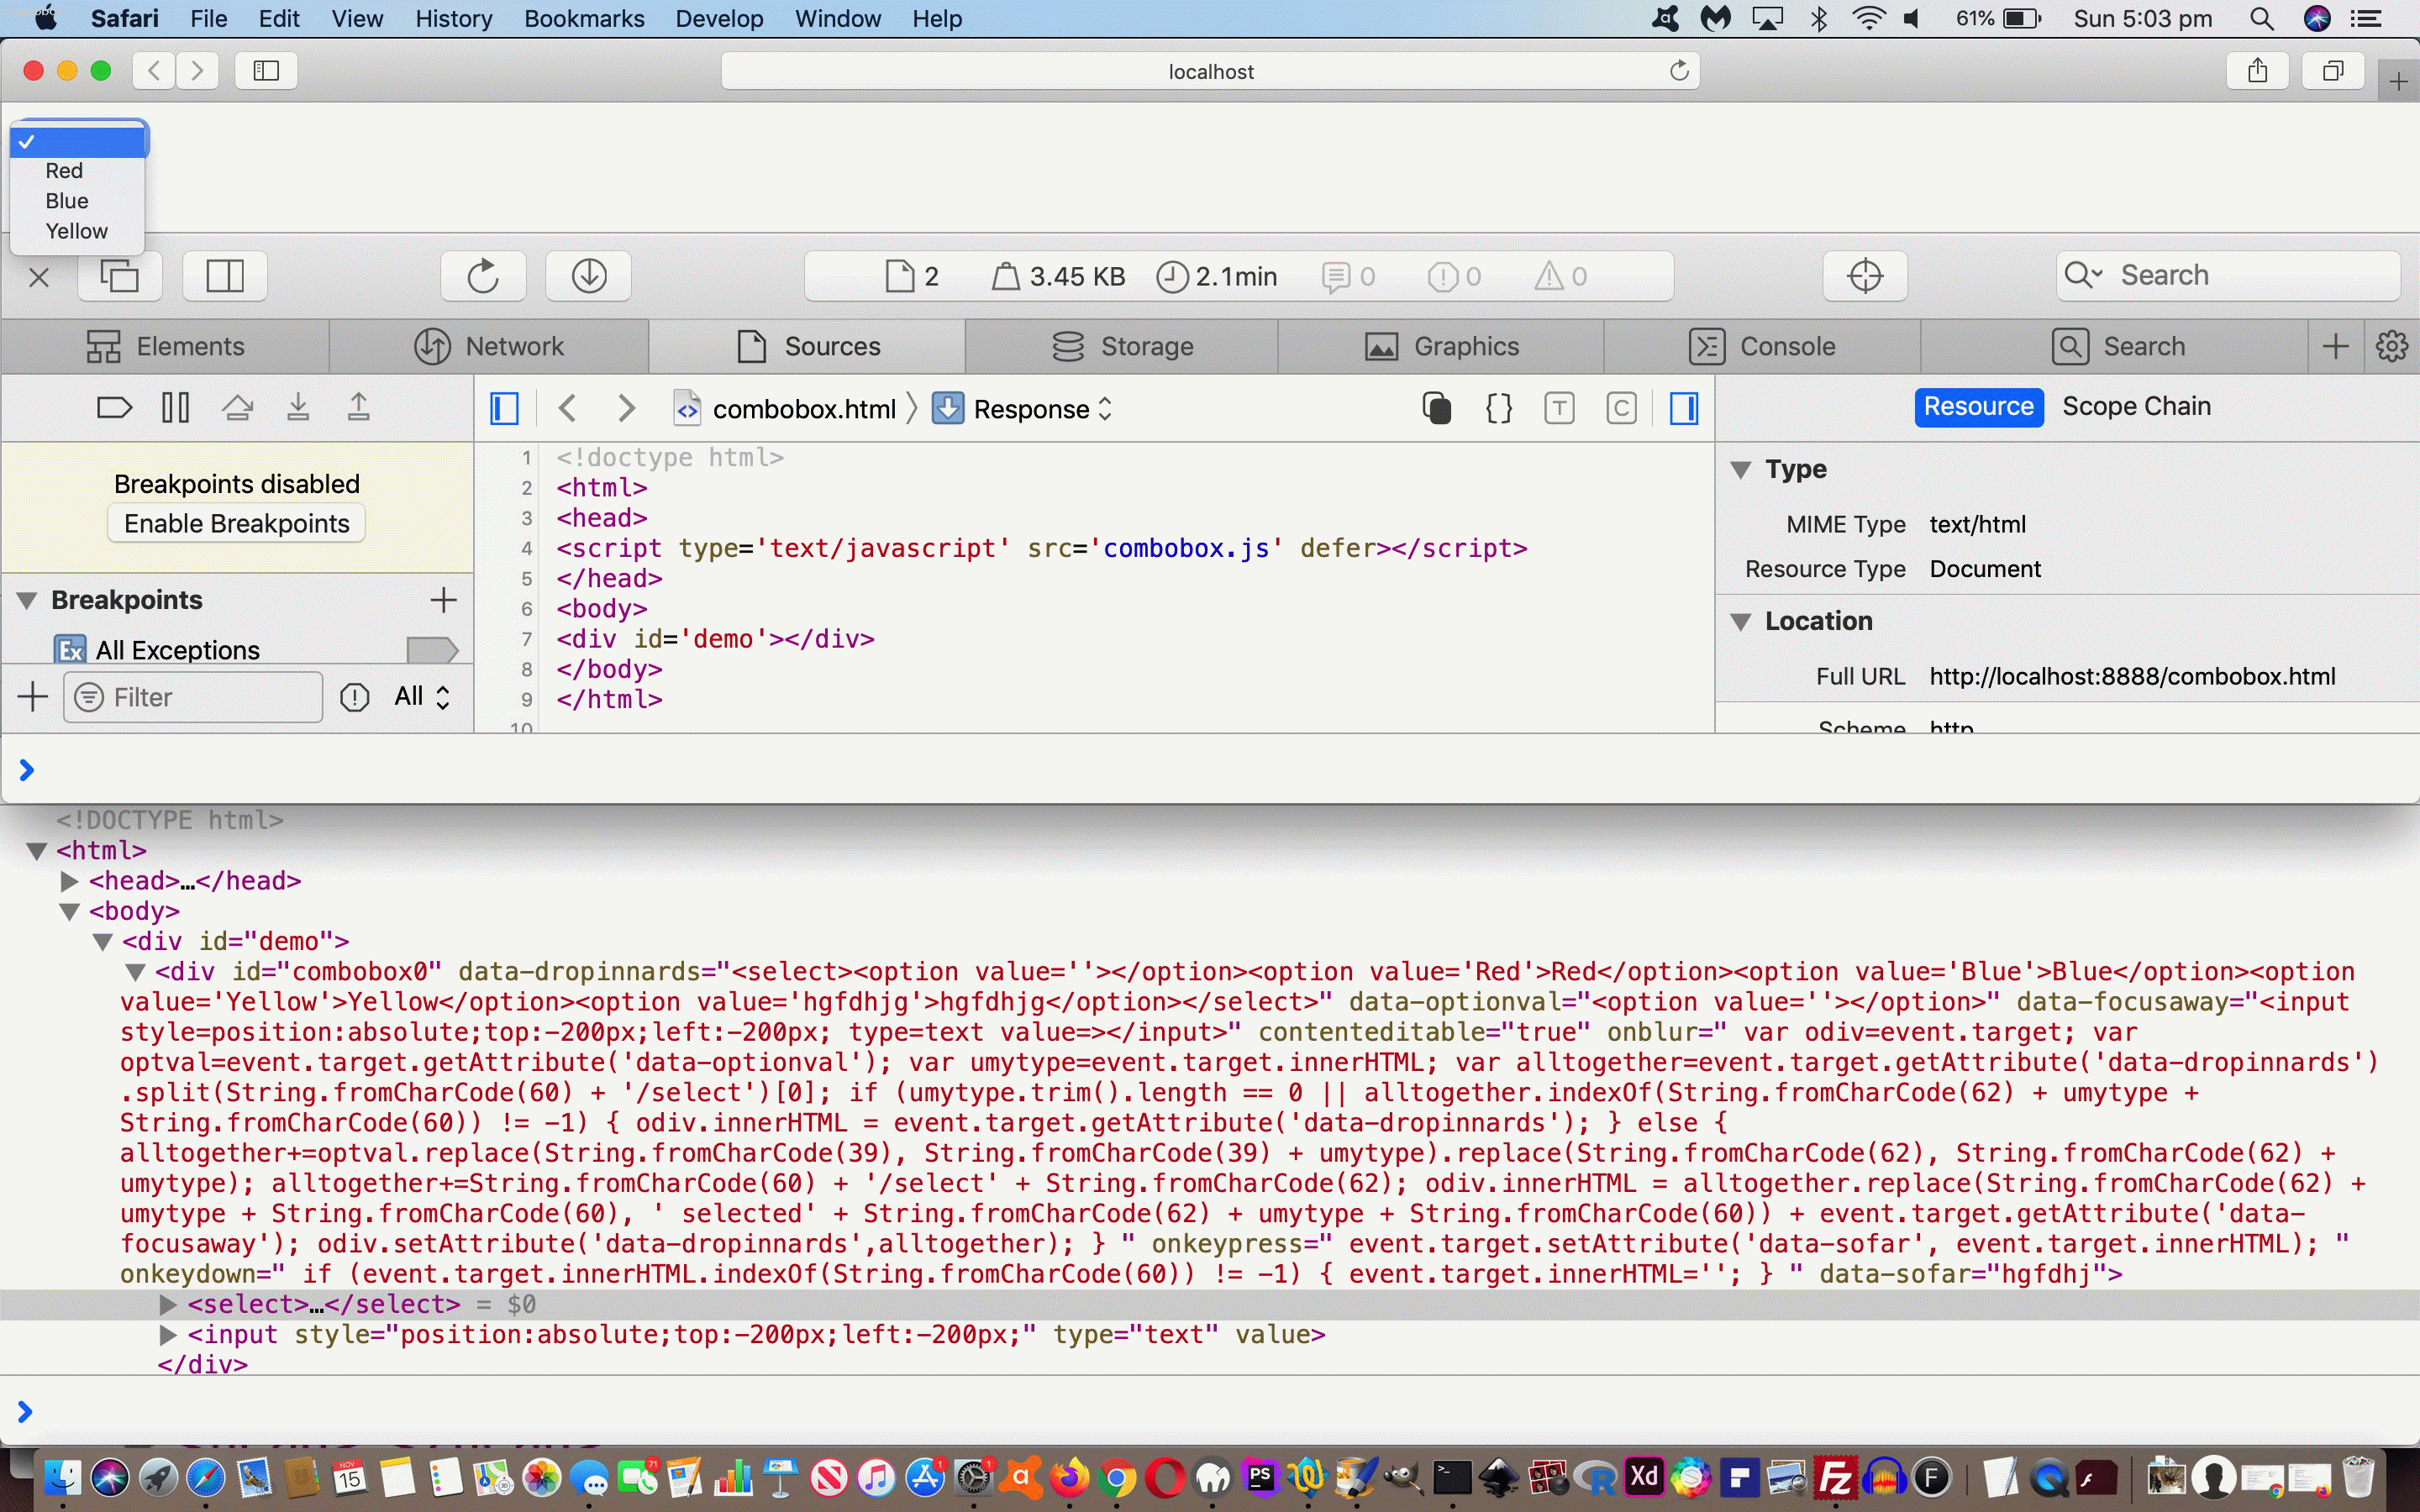Toggle the Safari sidebar button
The height and width of the screenshot is (1512, 2420).
point(266,71)
